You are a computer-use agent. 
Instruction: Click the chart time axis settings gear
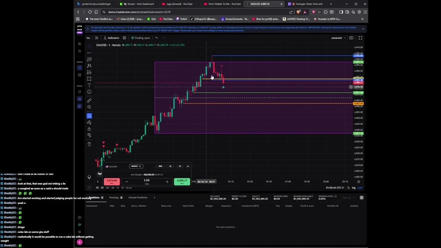point(359,182)
